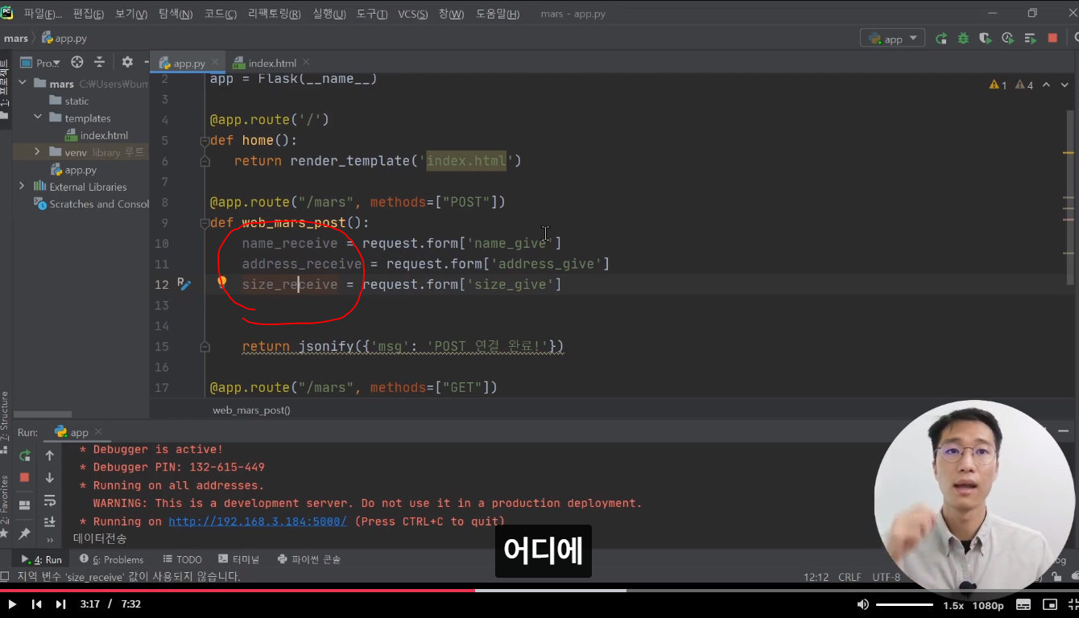Expand the venv library folder
The width and height of the screenshot is (1079, 618).
[38, 151]
